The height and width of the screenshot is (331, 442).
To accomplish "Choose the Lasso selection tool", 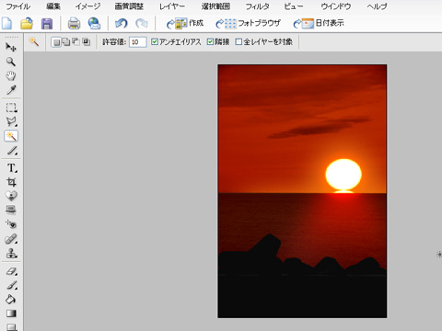I will point(11,121).
